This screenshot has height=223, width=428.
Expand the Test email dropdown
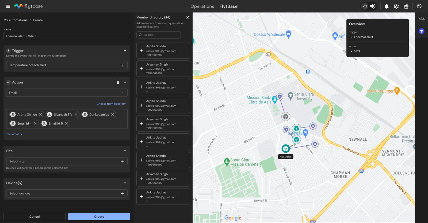pyautogui.click(x=14, y=134)
